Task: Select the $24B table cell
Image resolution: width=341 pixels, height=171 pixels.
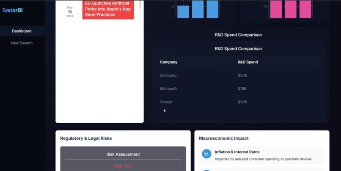Action: (x=242, y=75)
